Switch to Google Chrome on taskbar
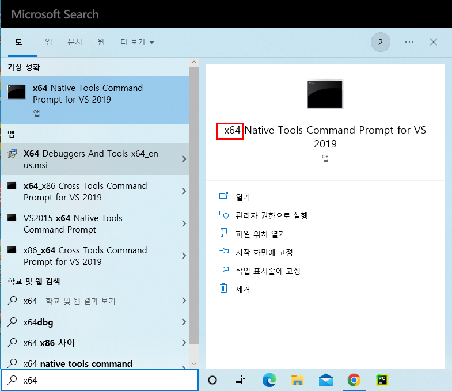Image resolution: width=452 pixels, height=391 pixels. (x=354, y=380)
